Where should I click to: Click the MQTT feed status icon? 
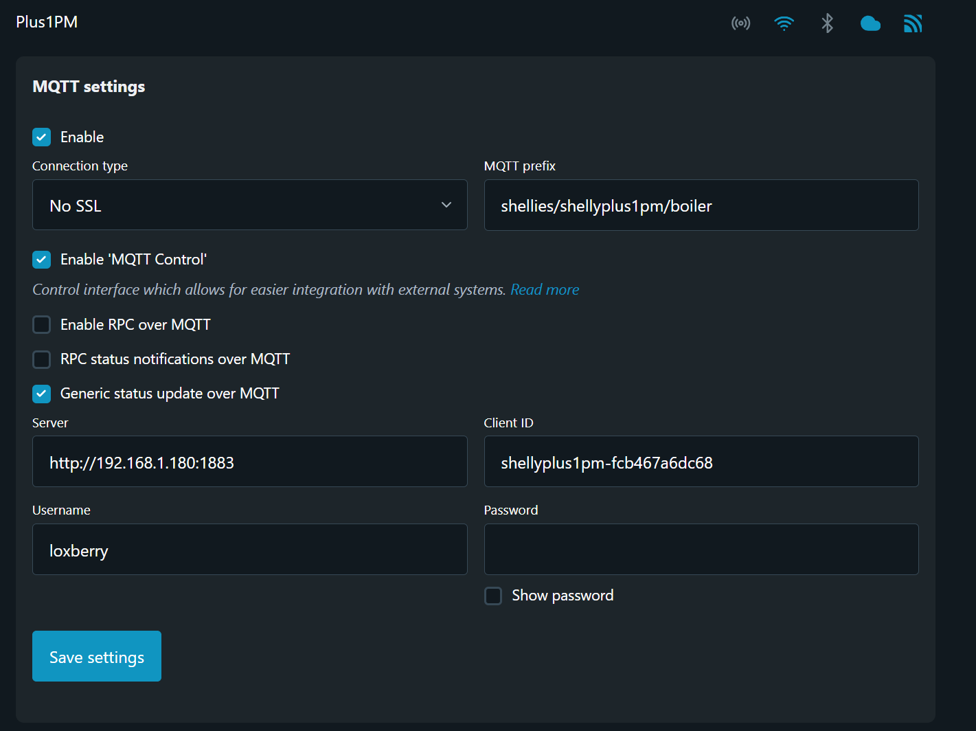tap(913, 24)
